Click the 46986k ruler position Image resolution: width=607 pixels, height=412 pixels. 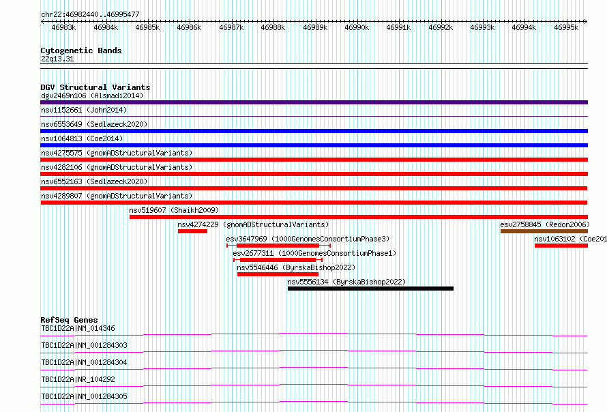[x=189, y=27]
